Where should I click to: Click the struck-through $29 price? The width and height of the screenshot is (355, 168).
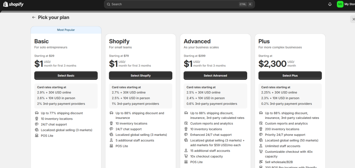tap(52, 56)
